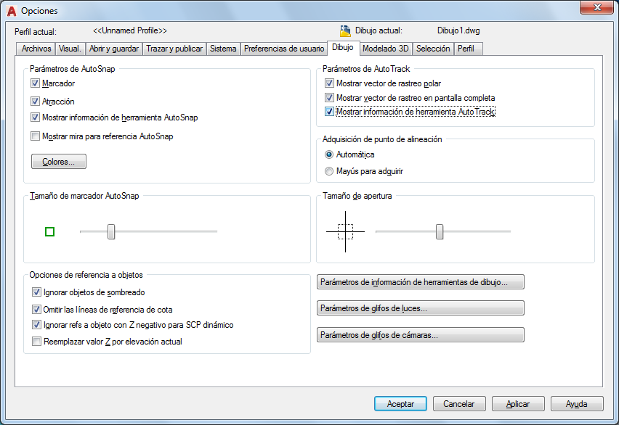Toggle Ignorar refs a objeto con Z negativo

click(x=36, y=325)
